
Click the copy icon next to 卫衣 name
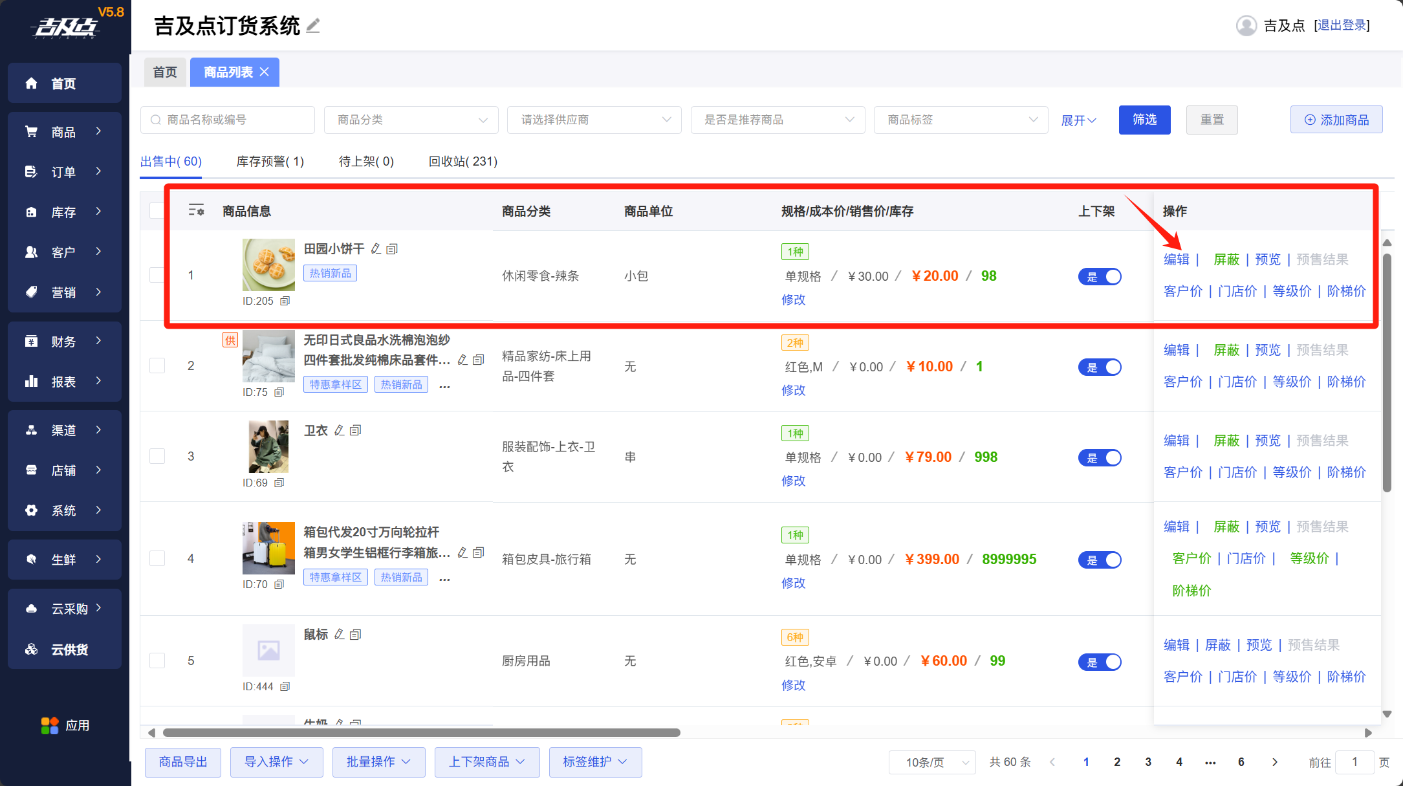point(355,430)
